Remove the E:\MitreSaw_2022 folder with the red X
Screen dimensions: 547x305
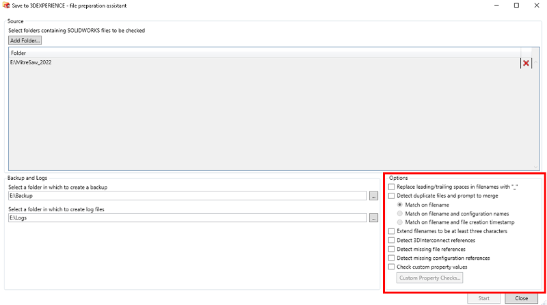(526, 63)
